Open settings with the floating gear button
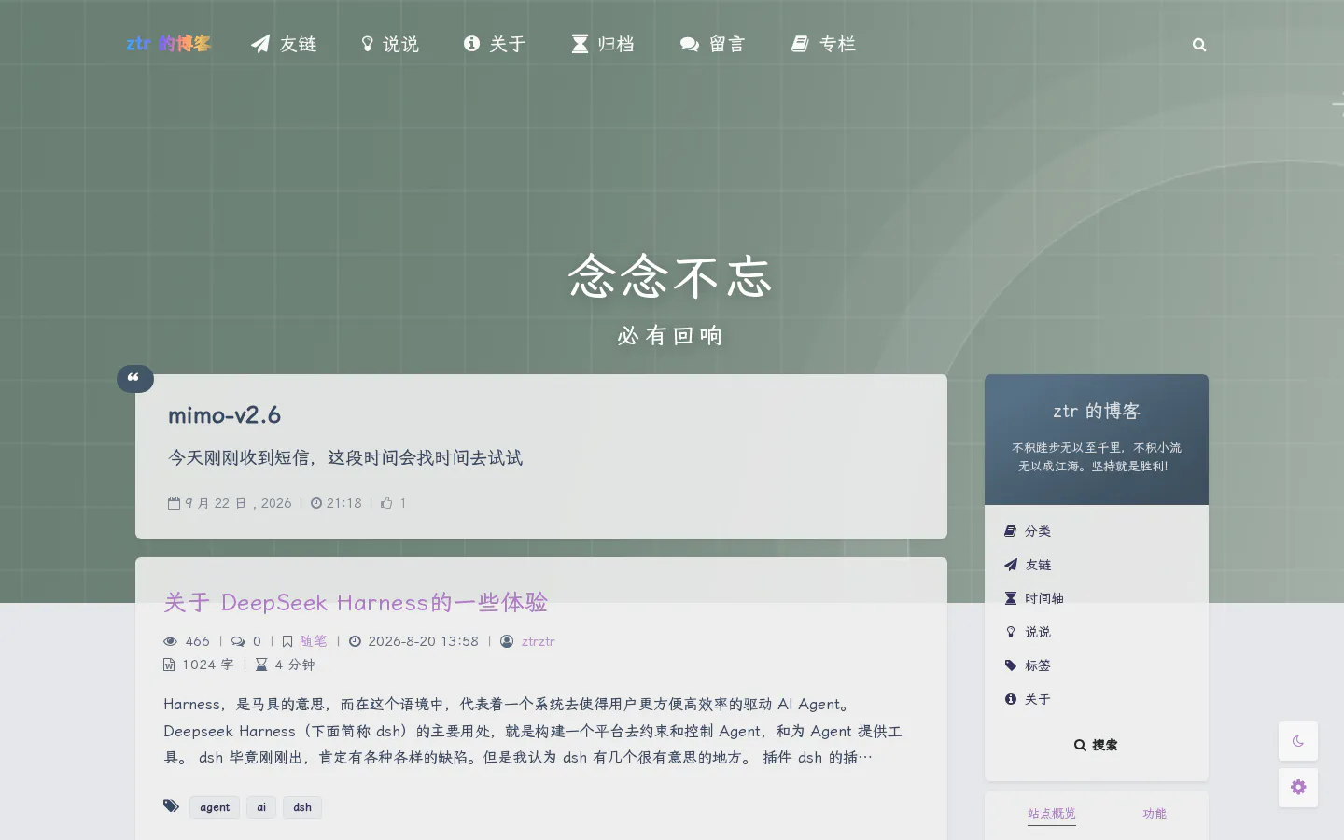The image size is (1344, 840). pyautogui.click(x=1298, y=788)
